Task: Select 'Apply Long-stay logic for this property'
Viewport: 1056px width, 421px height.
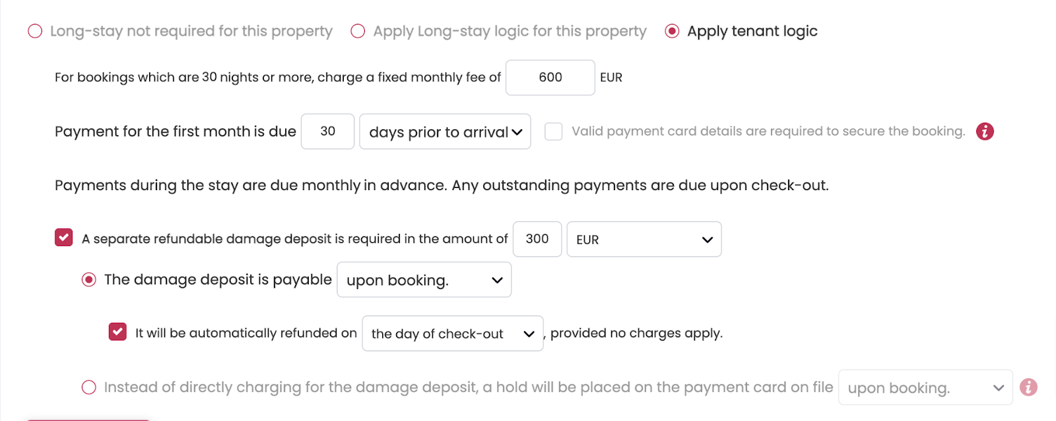Action: (358, 32)
